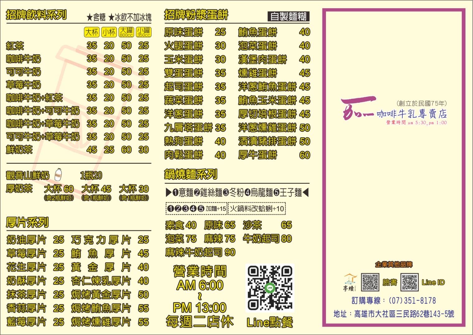Click the purple brush-stroke shop logo
Image resolution: width=473 pixels, height=335 pixels.
[358, 109]
